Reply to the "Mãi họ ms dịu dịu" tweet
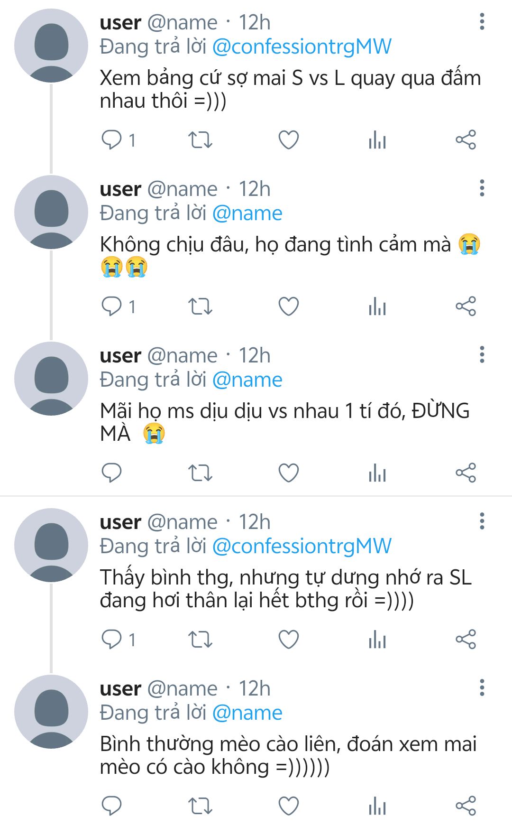The height and width of the screenshot is (826, 512). click(x=112, y=473)
